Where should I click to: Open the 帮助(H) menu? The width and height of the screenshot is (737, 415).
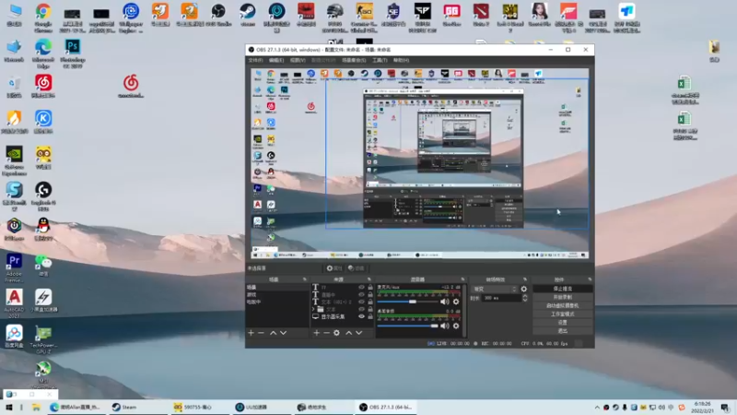tap(401, 60)
